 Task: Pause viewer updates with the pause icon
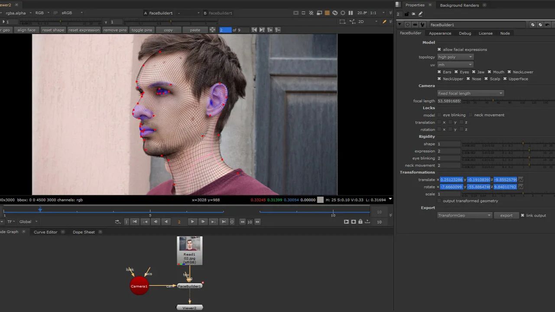coord(351,13)
